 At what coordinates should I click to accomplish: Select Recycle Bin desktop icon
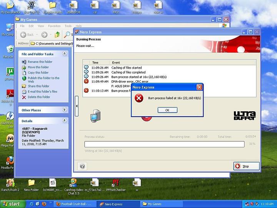tap(8, 52)
